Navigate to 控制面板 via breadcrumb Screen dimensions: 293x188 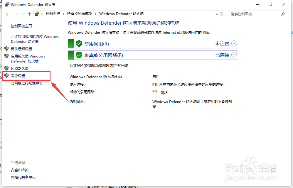[52, 13]
